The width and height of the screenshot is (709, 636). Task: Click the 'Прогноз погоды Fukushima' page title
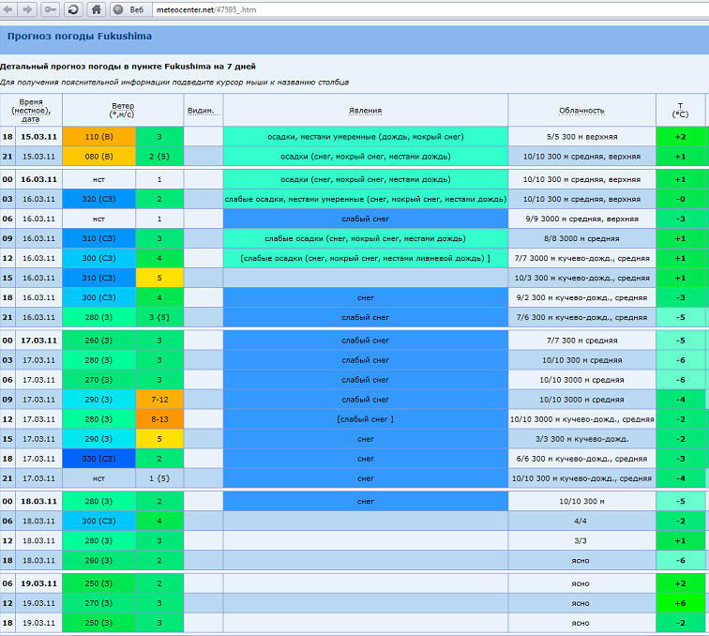click(x=80, y=37)
